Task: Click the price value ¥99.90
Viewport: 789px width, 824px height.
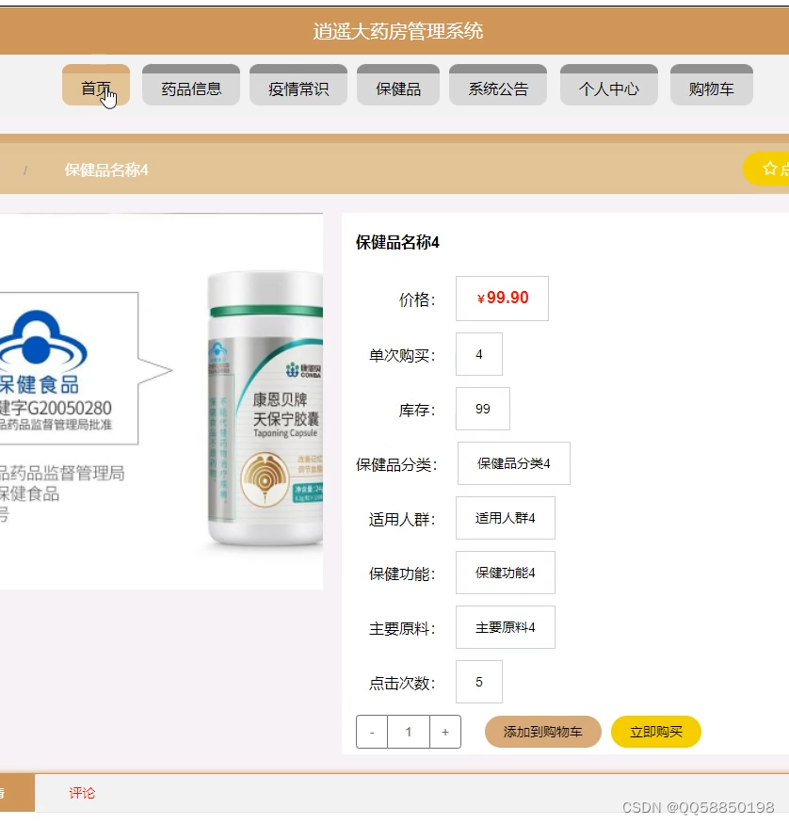Action: click(x=502, y=299)
